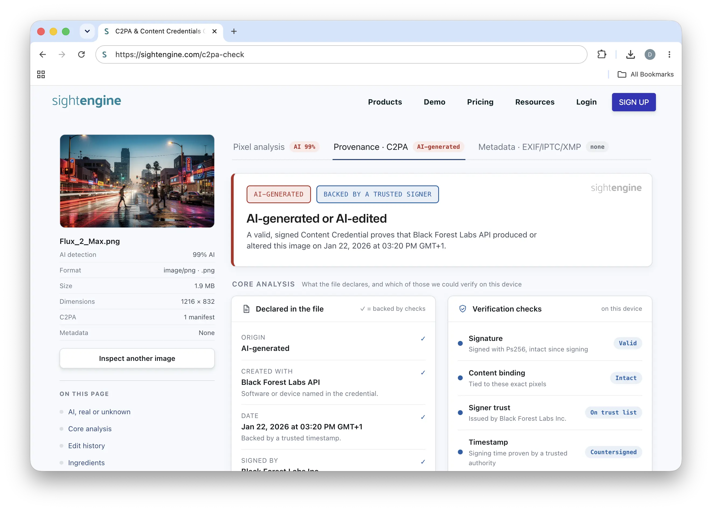
Task: Click the BACKED BY A TRUSTED SIGNER badge
Action: [x=377, y=194]
